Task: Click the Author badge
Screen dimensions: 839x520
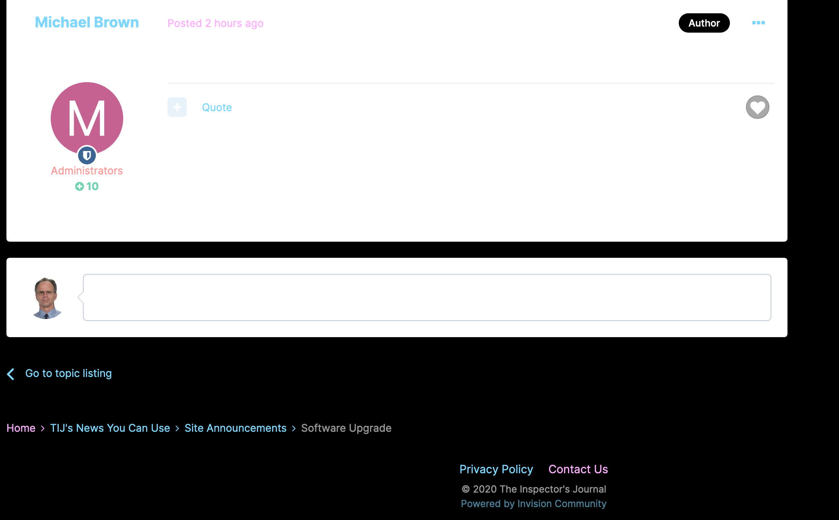Action: point(704,23)
